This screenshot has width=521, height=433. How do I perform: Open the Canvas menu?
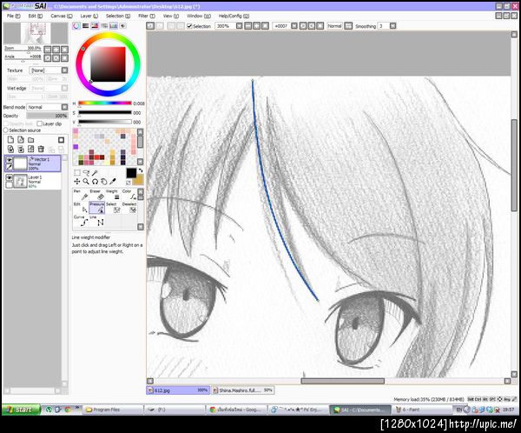click(62, 16)
